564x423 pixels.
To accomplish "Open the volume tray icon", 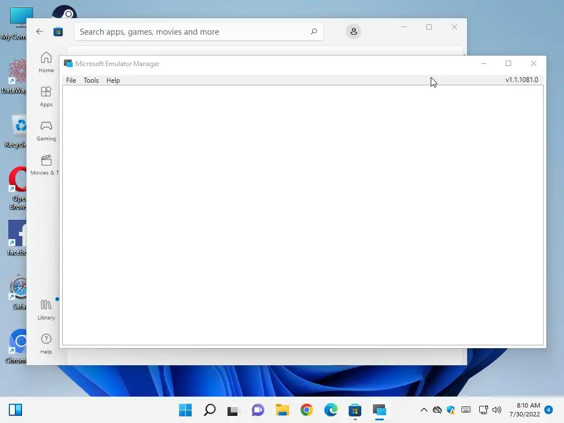I will pyautogui.click(x=497, y=410).
